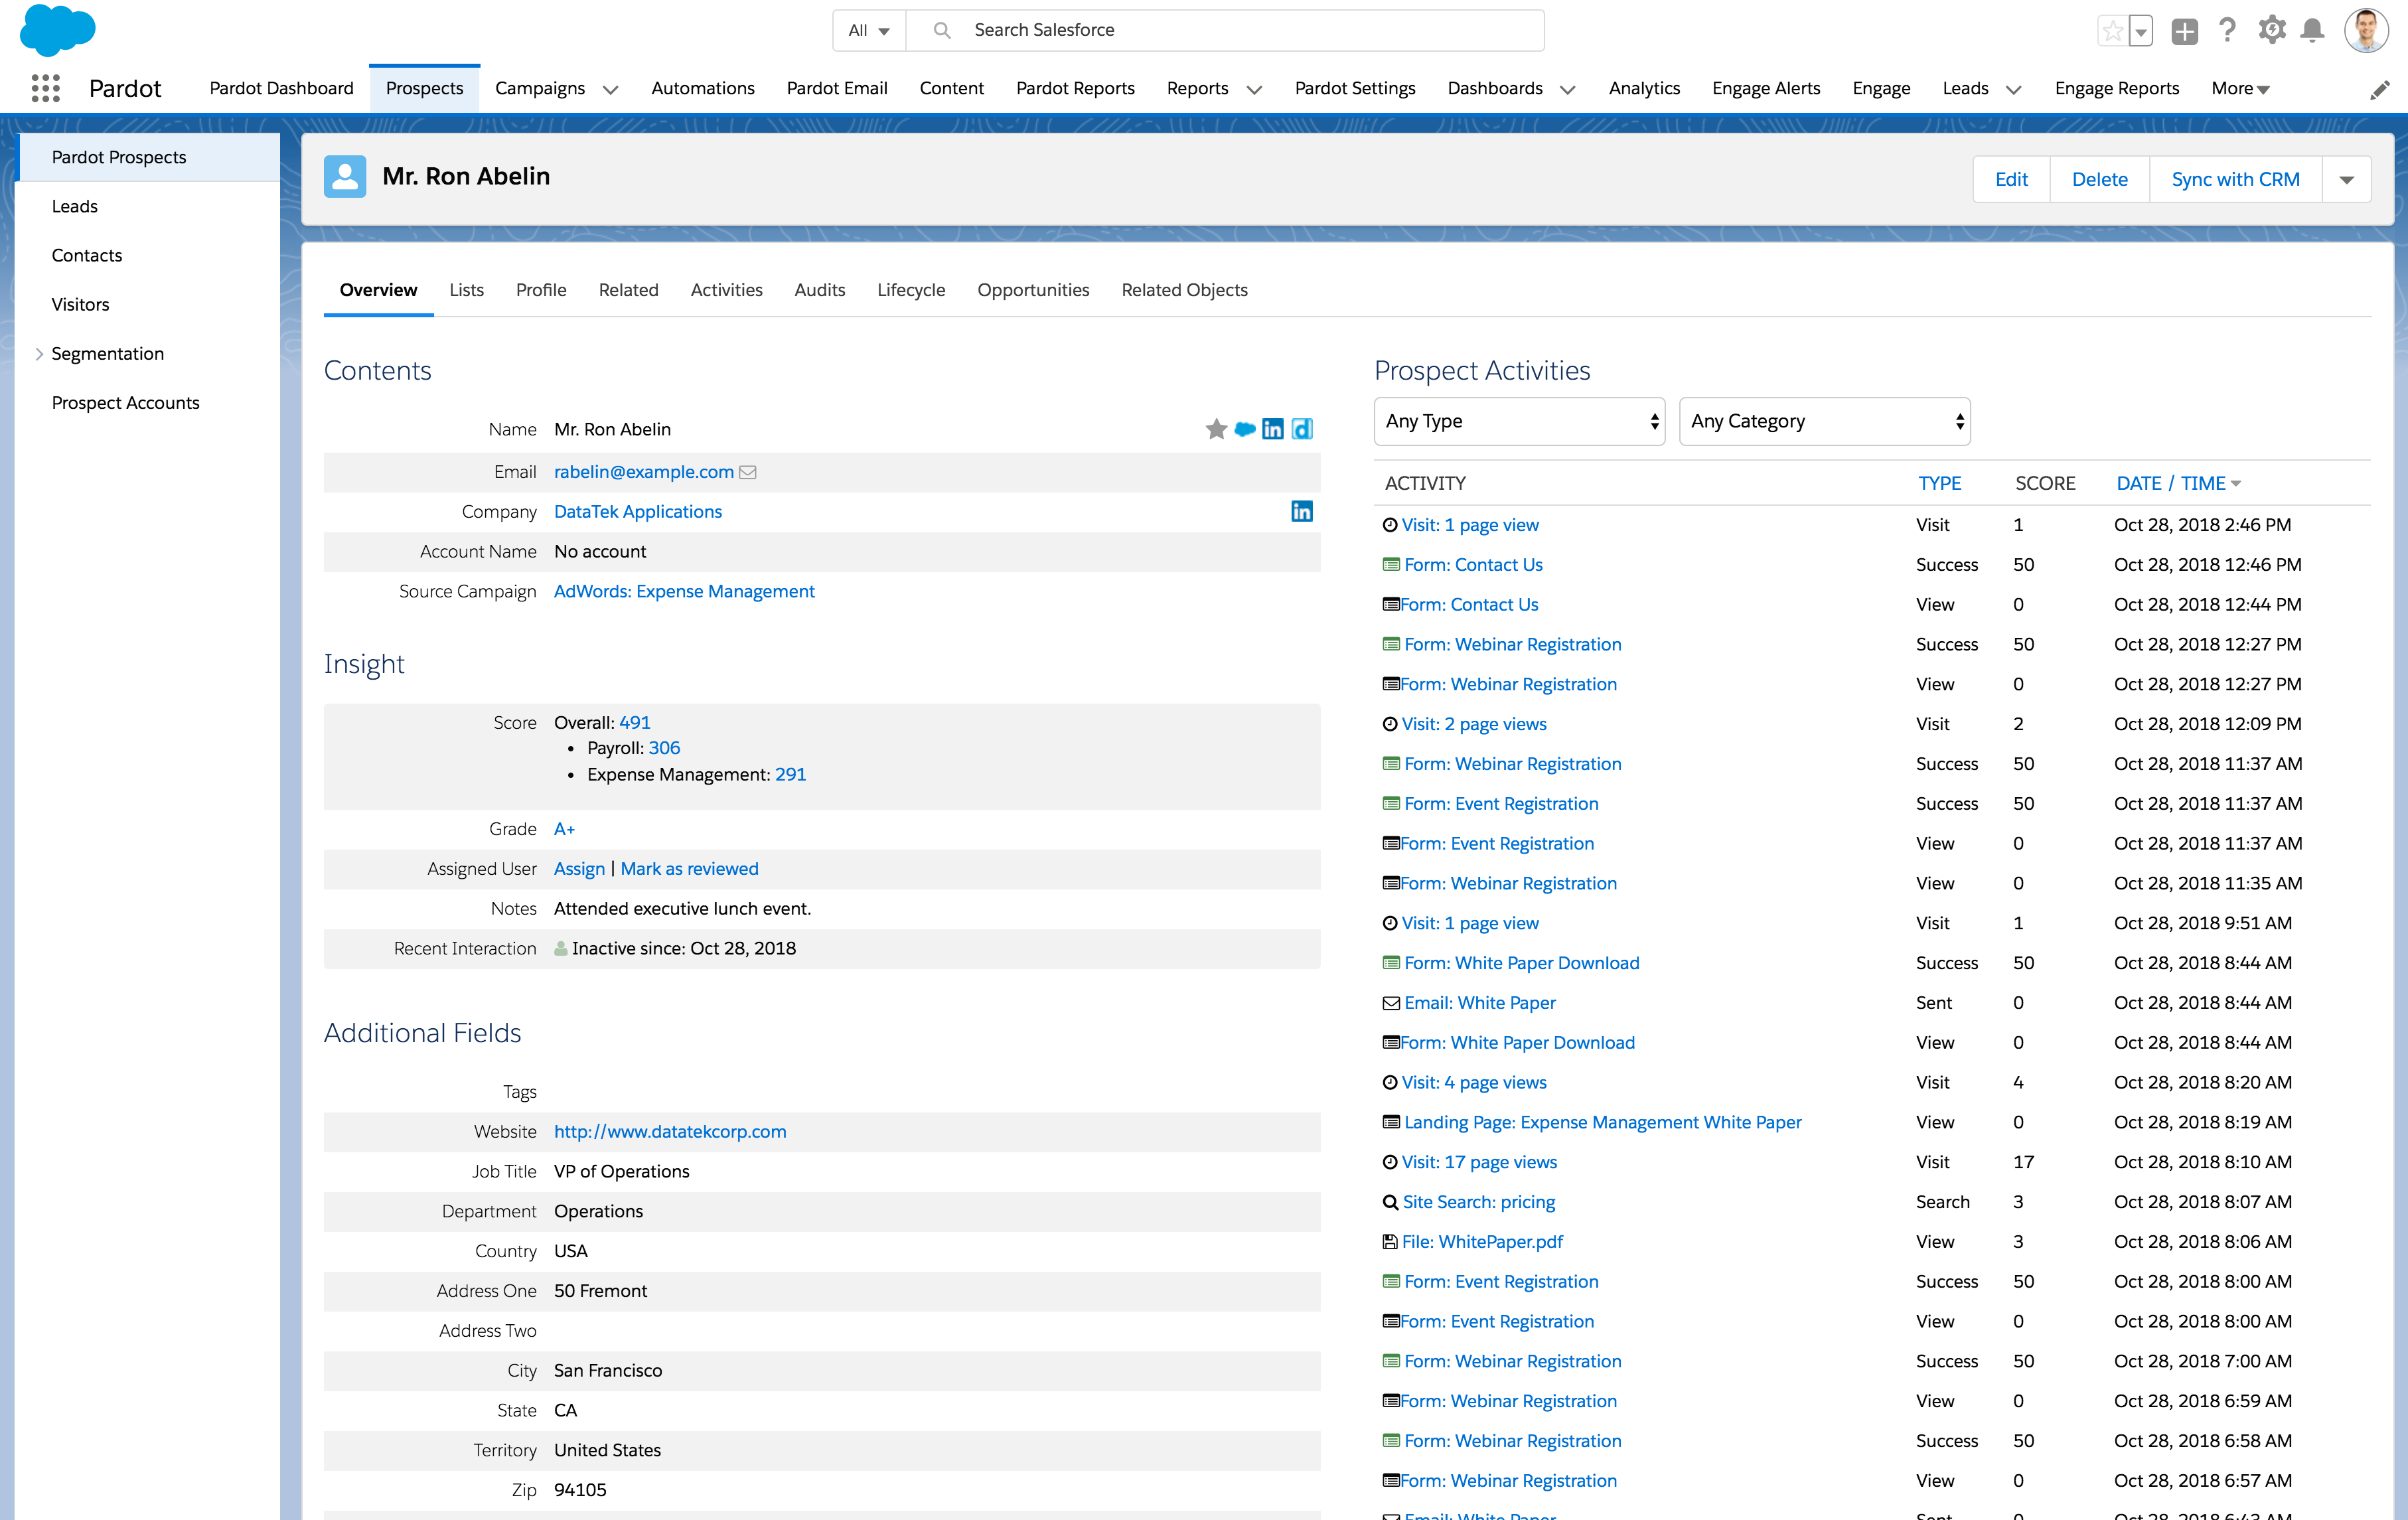Open the App Launcher grid icon
Image resolution: width=2408 pixels, height=1520 pixels.
(x=45, y=88)
